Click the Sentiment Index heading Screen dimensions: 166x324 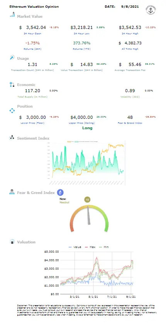pyautogui.click(x=33, y=138)
